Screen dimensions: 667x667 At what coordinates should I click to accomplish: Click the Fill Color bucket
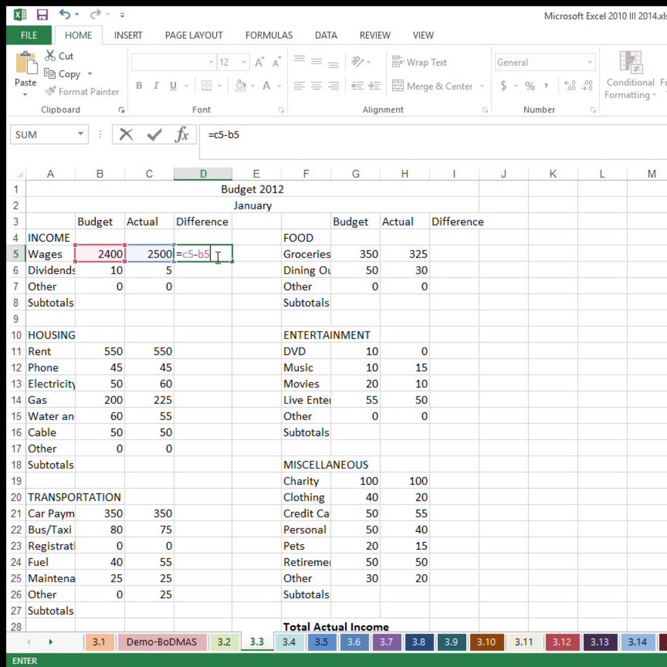point(240,85)
